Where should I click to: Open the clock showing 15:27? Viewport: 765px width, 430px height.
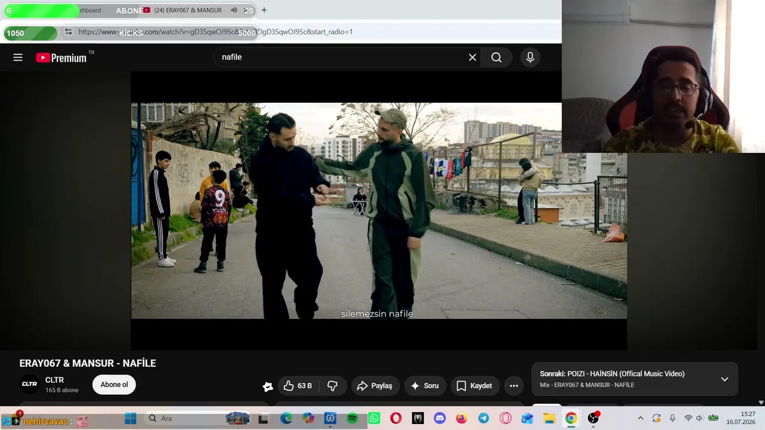click(740, 418)
